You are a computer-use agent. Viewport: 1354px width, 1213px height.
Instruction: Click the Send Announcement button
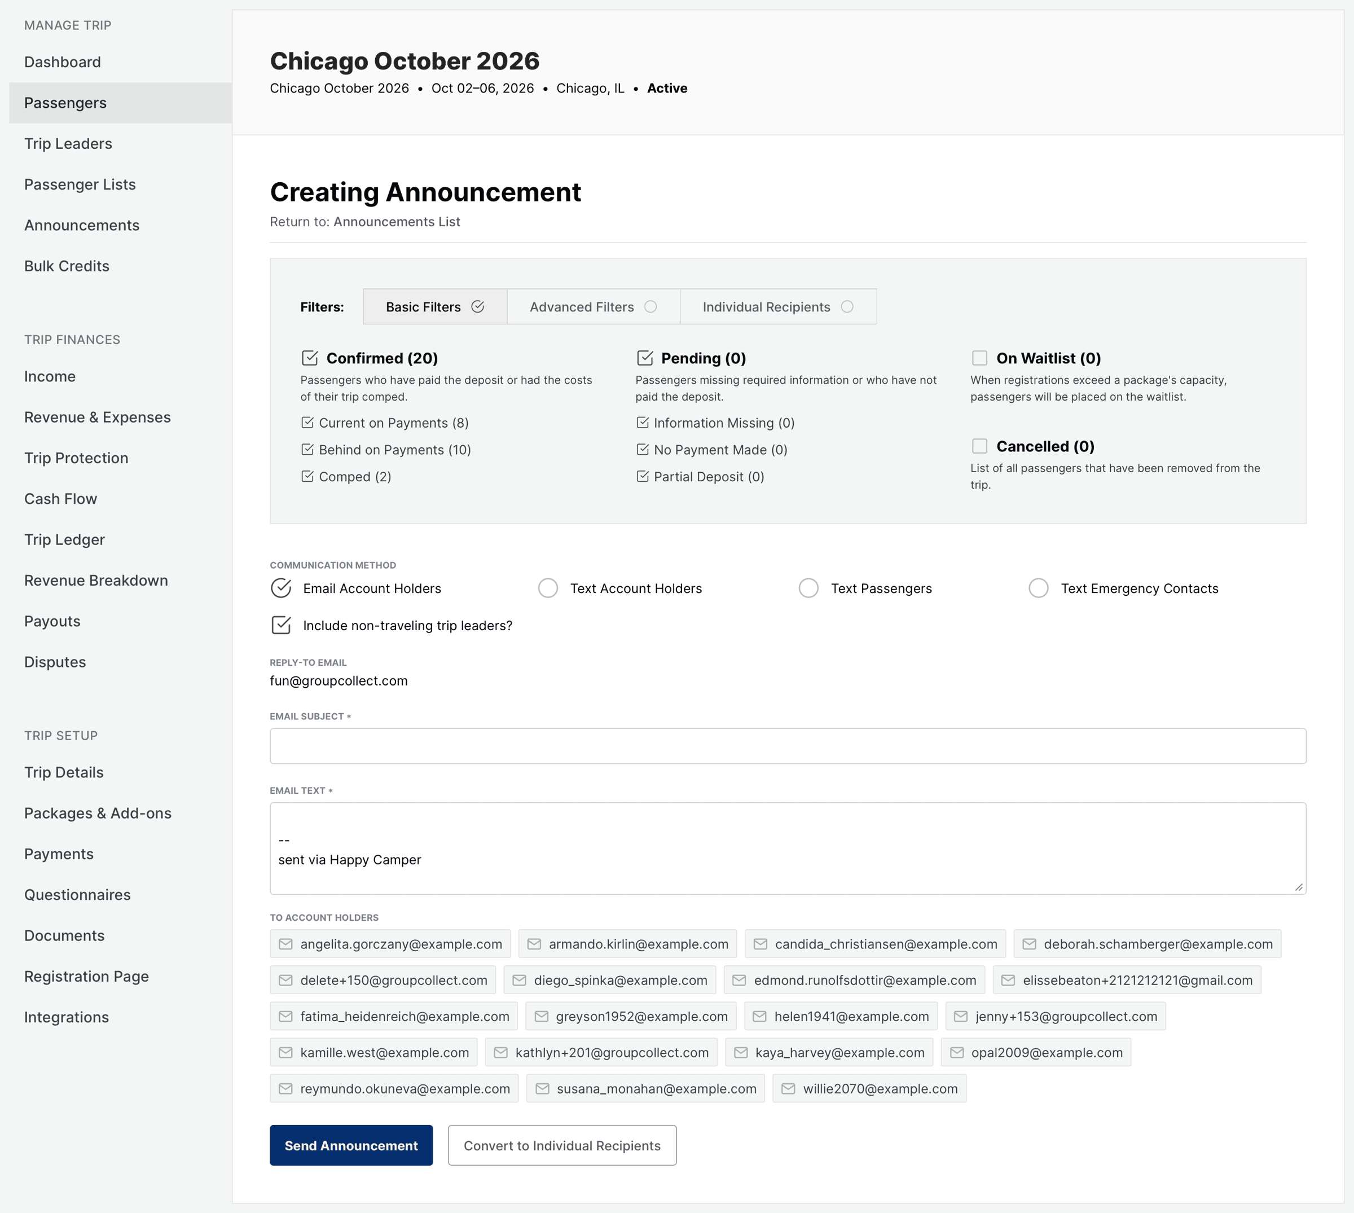[x=351, y=1145]
